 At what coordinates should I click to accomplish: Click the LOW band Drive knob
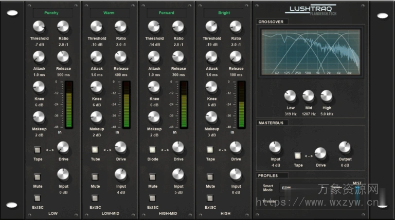pos(63,147)
